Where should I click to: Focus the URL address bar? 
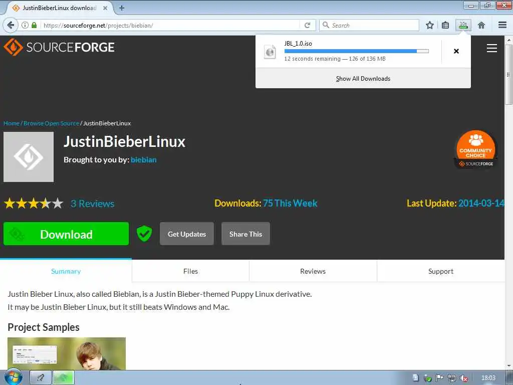tap(170, 25)
